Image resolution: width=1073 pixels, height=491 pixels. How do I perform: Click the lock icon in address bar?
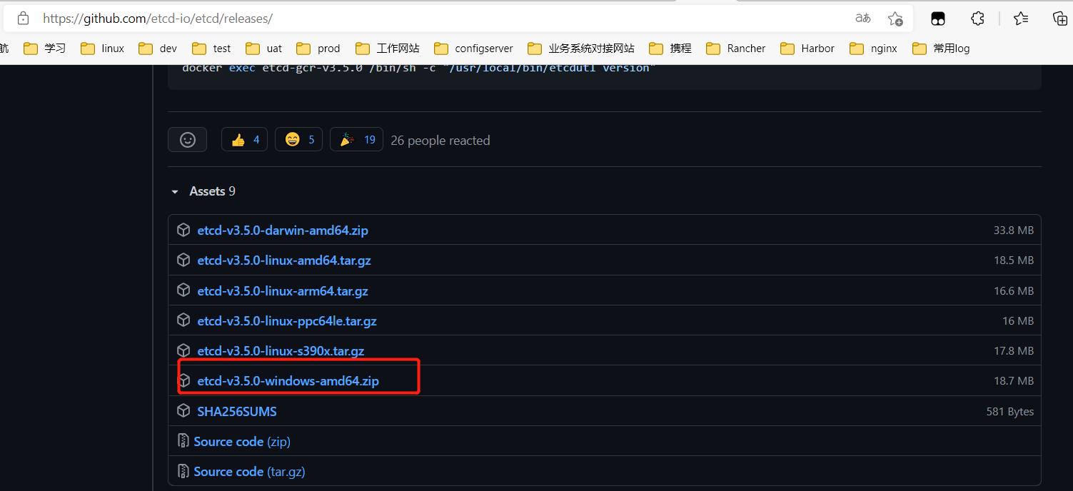click(x=23, y=19)
